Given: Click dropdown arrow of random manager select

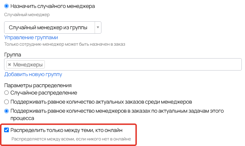Looking at the screenshot, I should click(98, 28).
